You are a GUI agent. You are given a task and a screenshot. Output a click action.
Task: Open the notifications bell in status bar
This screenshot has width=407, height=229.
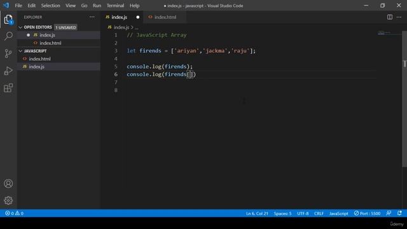399,213
